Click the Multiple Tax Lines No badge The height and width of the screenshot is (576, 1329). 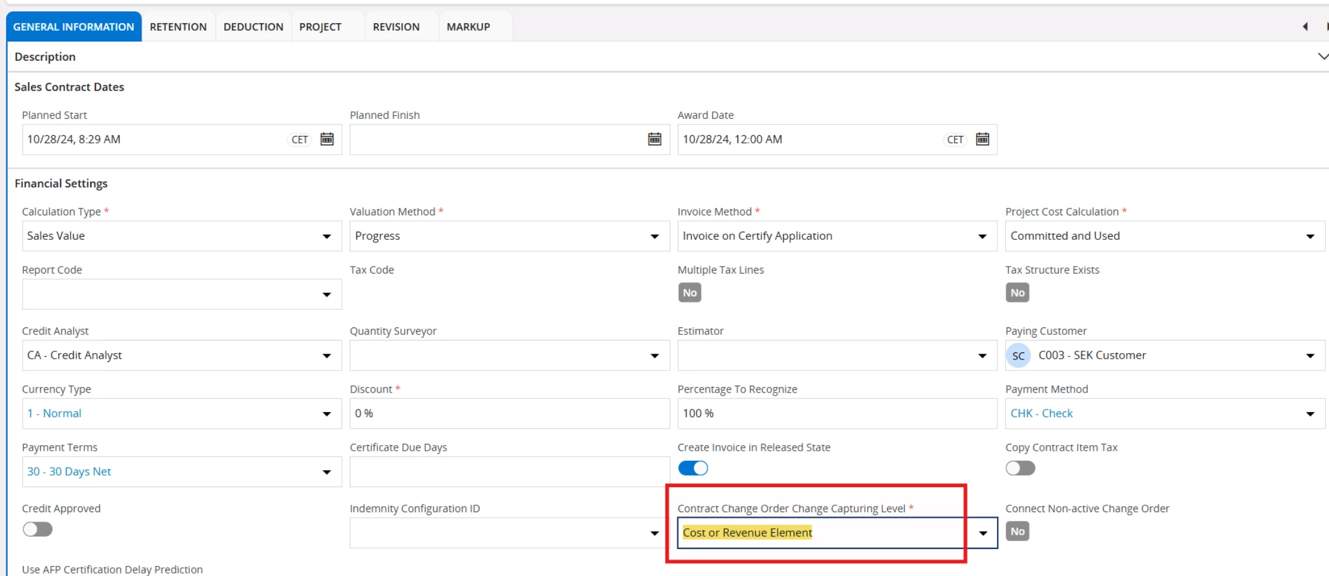[689, 292]
